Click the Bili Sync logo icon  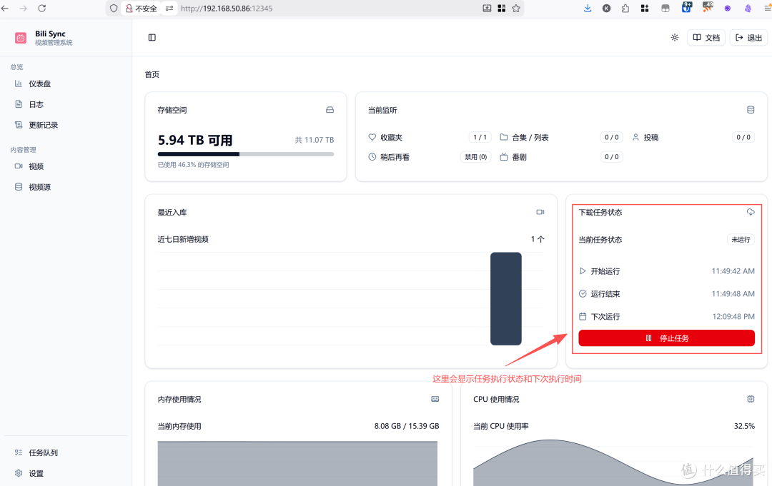(x=21, y=38)
